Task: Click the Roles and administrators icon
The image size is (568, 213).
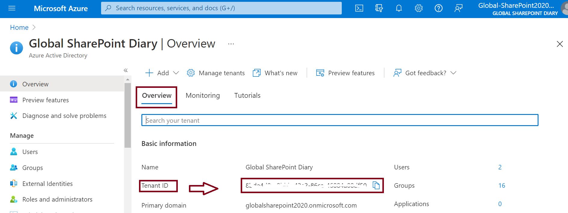Action: 14,199
